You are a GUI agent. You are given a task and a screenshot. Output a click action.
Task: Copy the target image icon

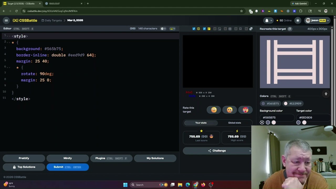290,29
